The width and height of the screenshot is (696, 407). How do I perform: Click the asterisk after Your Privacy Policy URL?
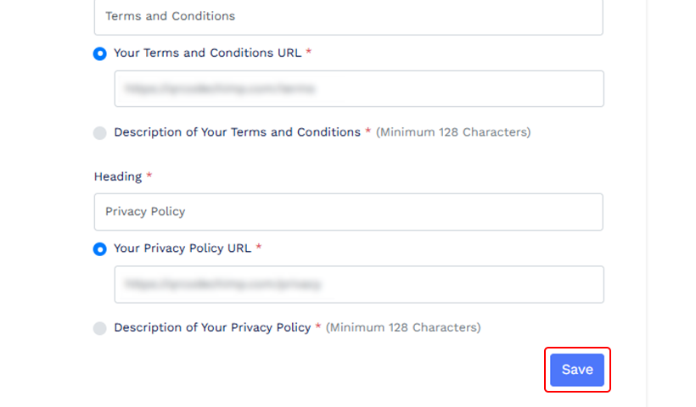tap(259, 247)
